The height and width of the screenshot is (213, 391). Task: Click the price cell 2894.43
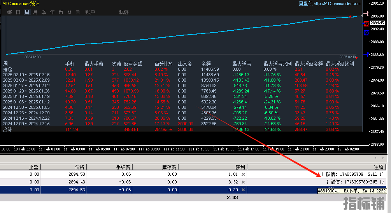(x=77, y=182)
